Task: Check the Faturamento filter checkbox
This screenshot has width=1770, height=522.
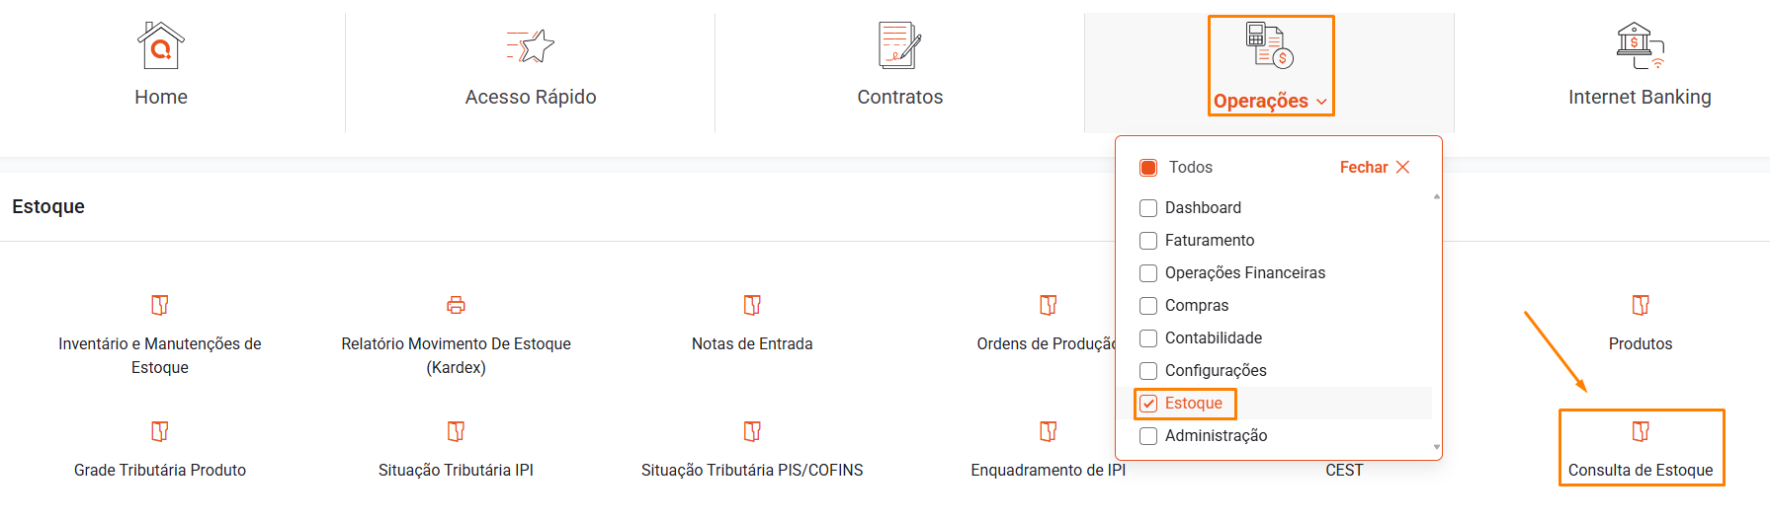Action: (1148, 241)
